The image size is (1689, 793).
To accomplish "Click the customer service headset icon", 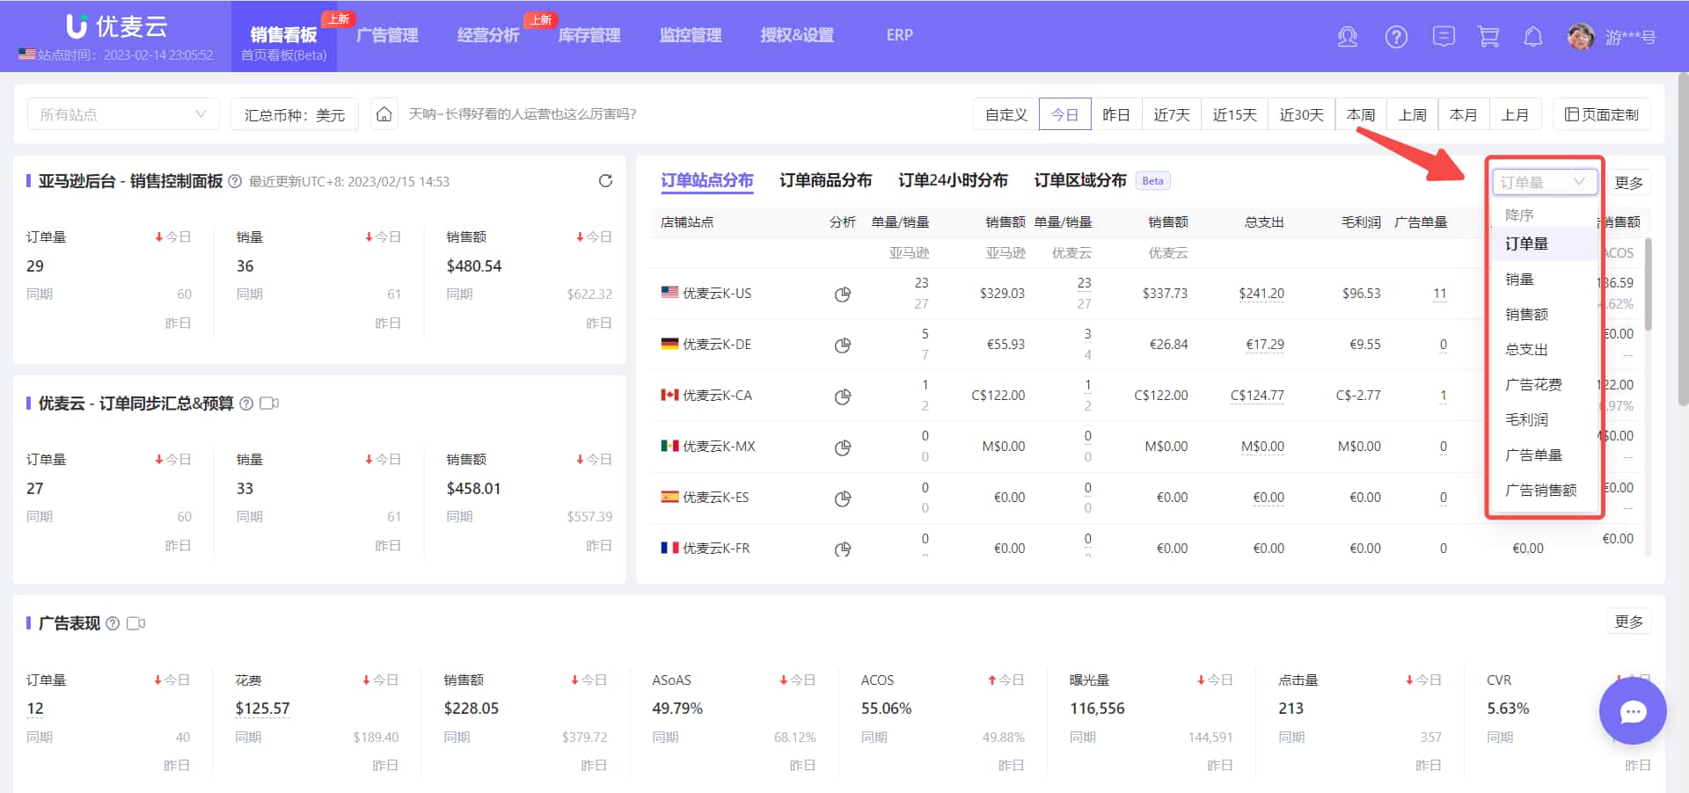I will (1347, 37).
